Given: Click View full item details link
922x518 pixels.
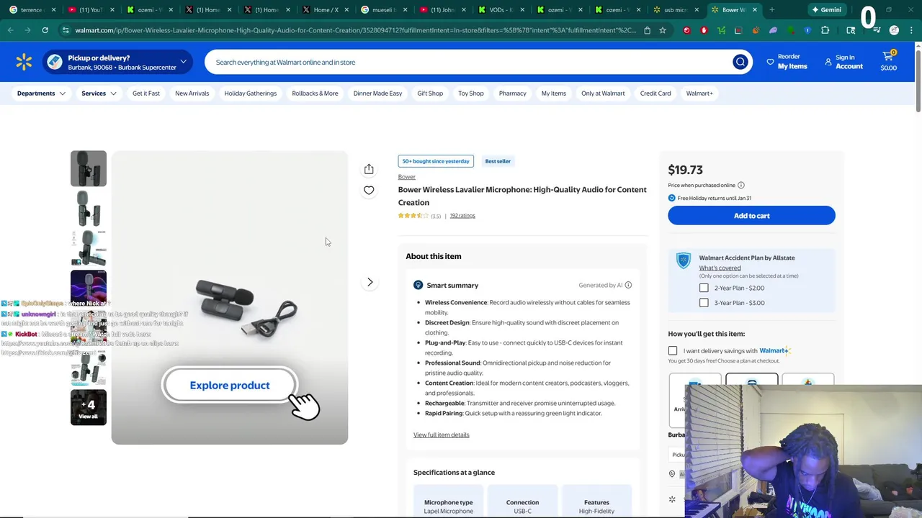Looking at the screenshot, I should (x=441, y=435).
